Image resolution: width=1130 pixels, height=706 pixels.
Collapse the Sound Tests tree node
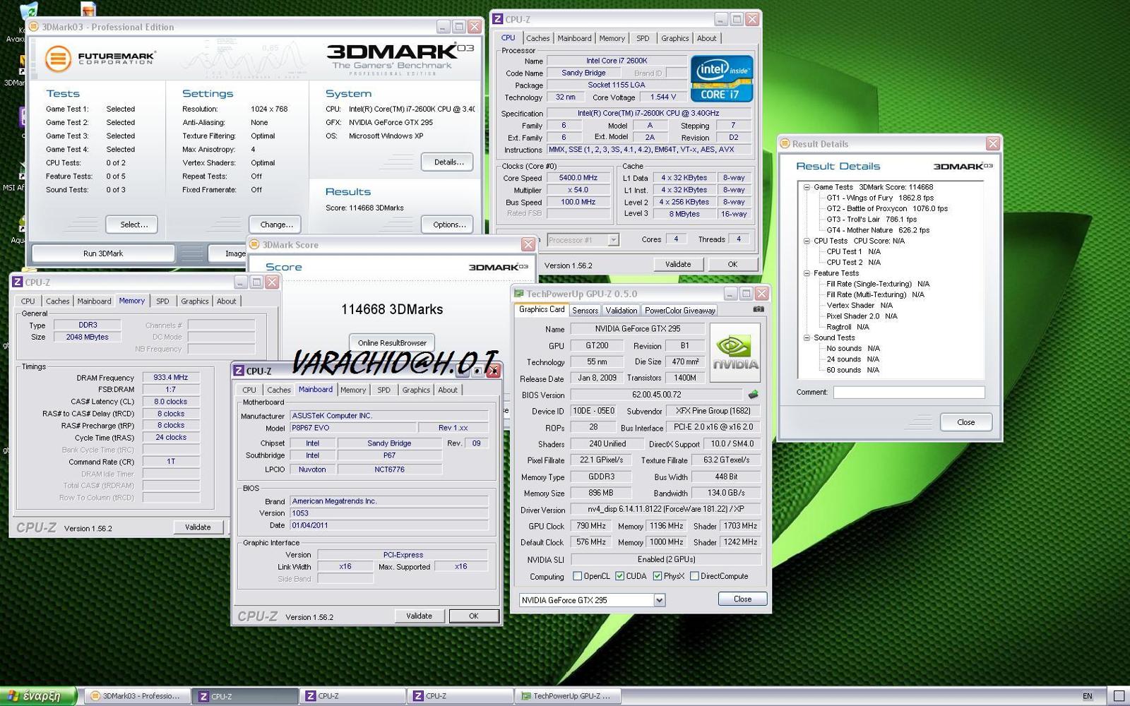pos(807,337)
